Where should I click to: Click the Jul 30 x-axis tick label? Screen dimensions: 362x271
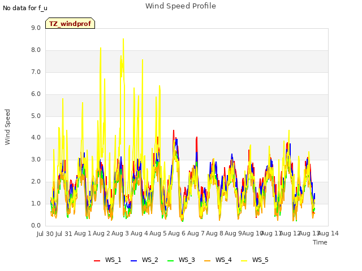(x=45, y=234)
